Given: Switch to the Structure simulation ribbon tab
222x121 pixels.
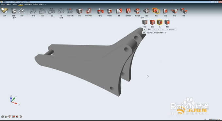Looking at the screenshot, I should [x=28, y=5].
